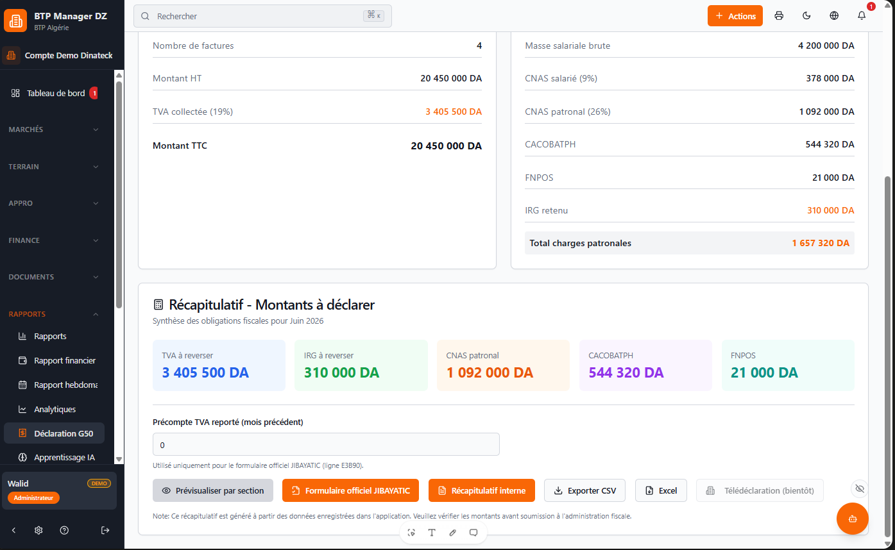Screen dimensions: 895x550
Task: Click the TVA à reverser card
Action: (x=219, y=365)
